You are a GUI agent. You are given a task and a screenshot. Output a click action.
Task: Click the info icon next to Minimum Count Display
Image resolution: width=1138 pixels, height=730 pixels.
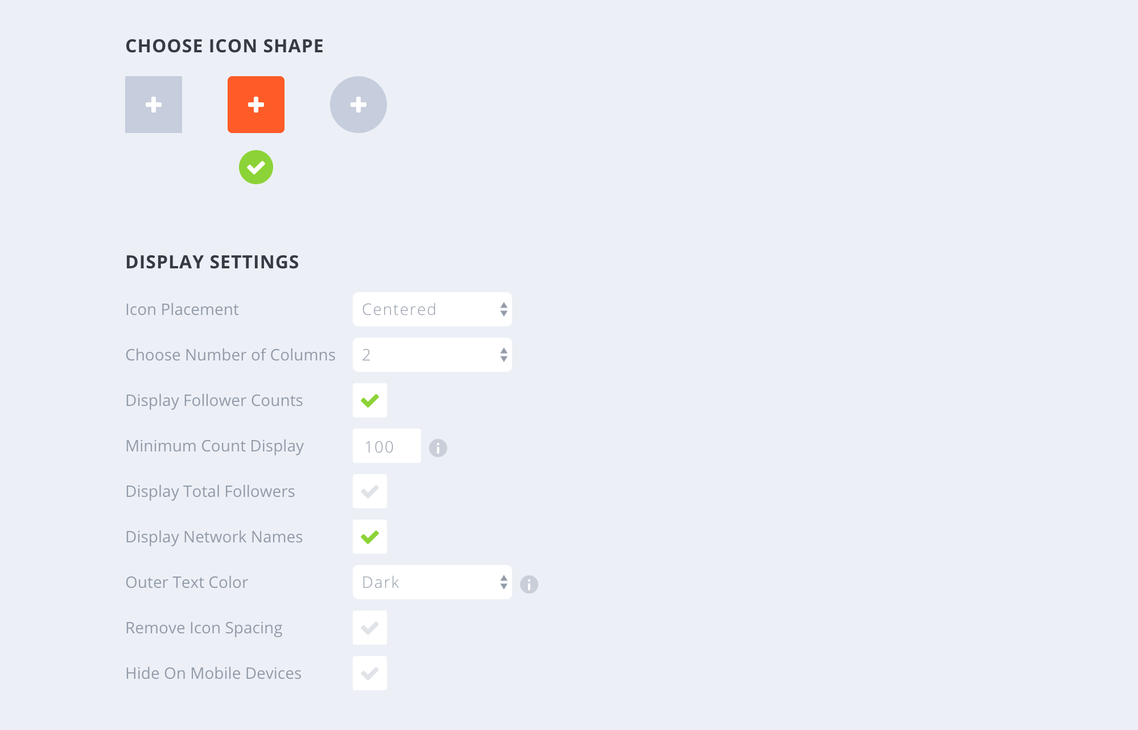coord(438,447)
